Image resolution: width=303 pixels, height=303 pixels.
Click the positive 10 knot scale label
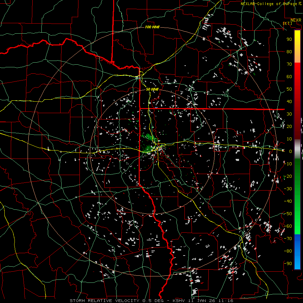click(289, 139)
